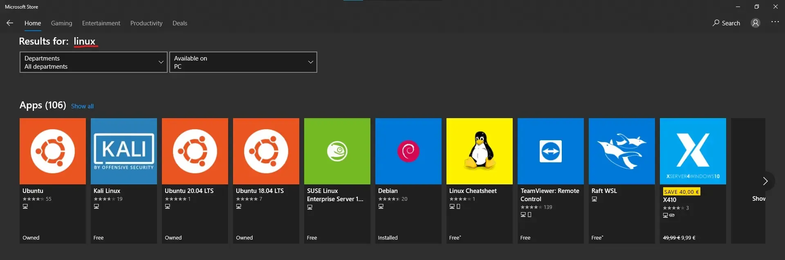
Task: Click the X410 title text
Action: [669, 200]
